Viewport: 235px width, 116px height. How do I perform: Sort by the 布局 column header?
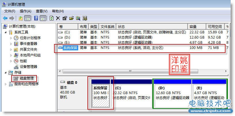point(83,26)
